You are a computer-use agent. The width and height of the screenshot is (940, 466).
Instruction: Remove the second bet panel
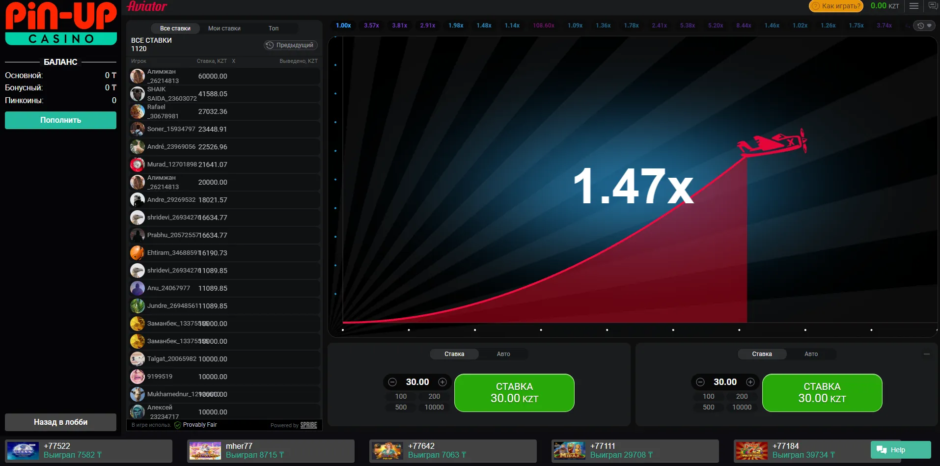coord(926,354)
